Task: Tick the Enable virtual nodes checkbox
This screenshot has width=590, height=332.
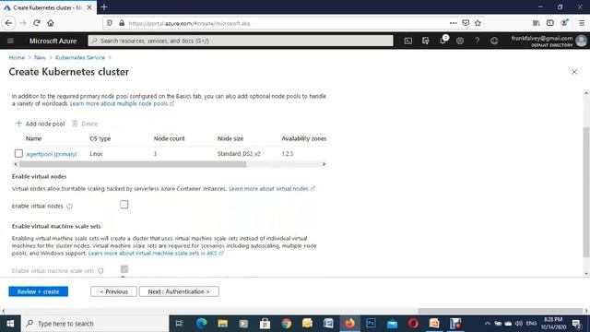Action: pos(124,205)
